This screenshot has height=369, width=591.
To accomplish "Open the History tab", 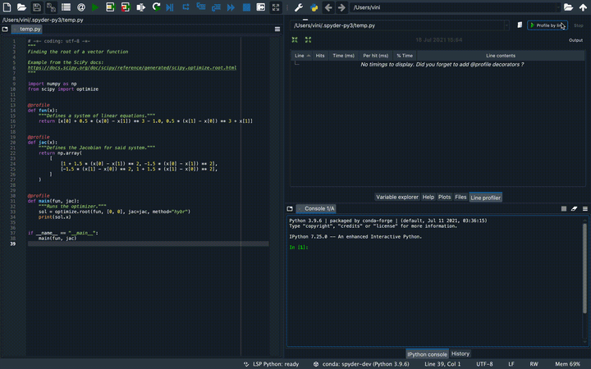I will 460,353.
